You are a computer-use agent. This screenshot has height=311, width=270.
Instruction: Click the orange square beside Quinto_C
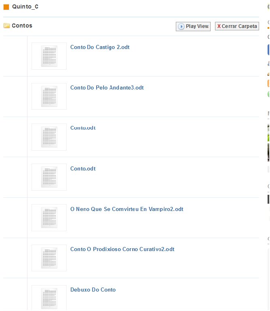click(x=6, y=7)
